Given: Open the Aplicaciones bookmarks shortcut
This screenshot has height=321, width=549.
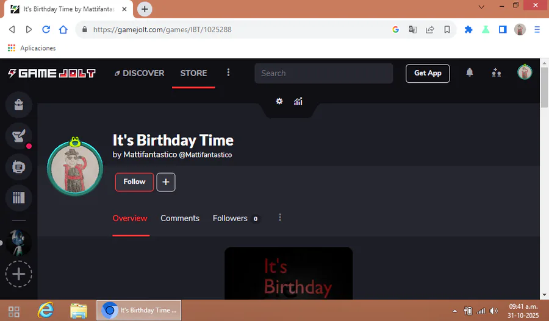Looking at the screenshot, I should click(32, 48).
